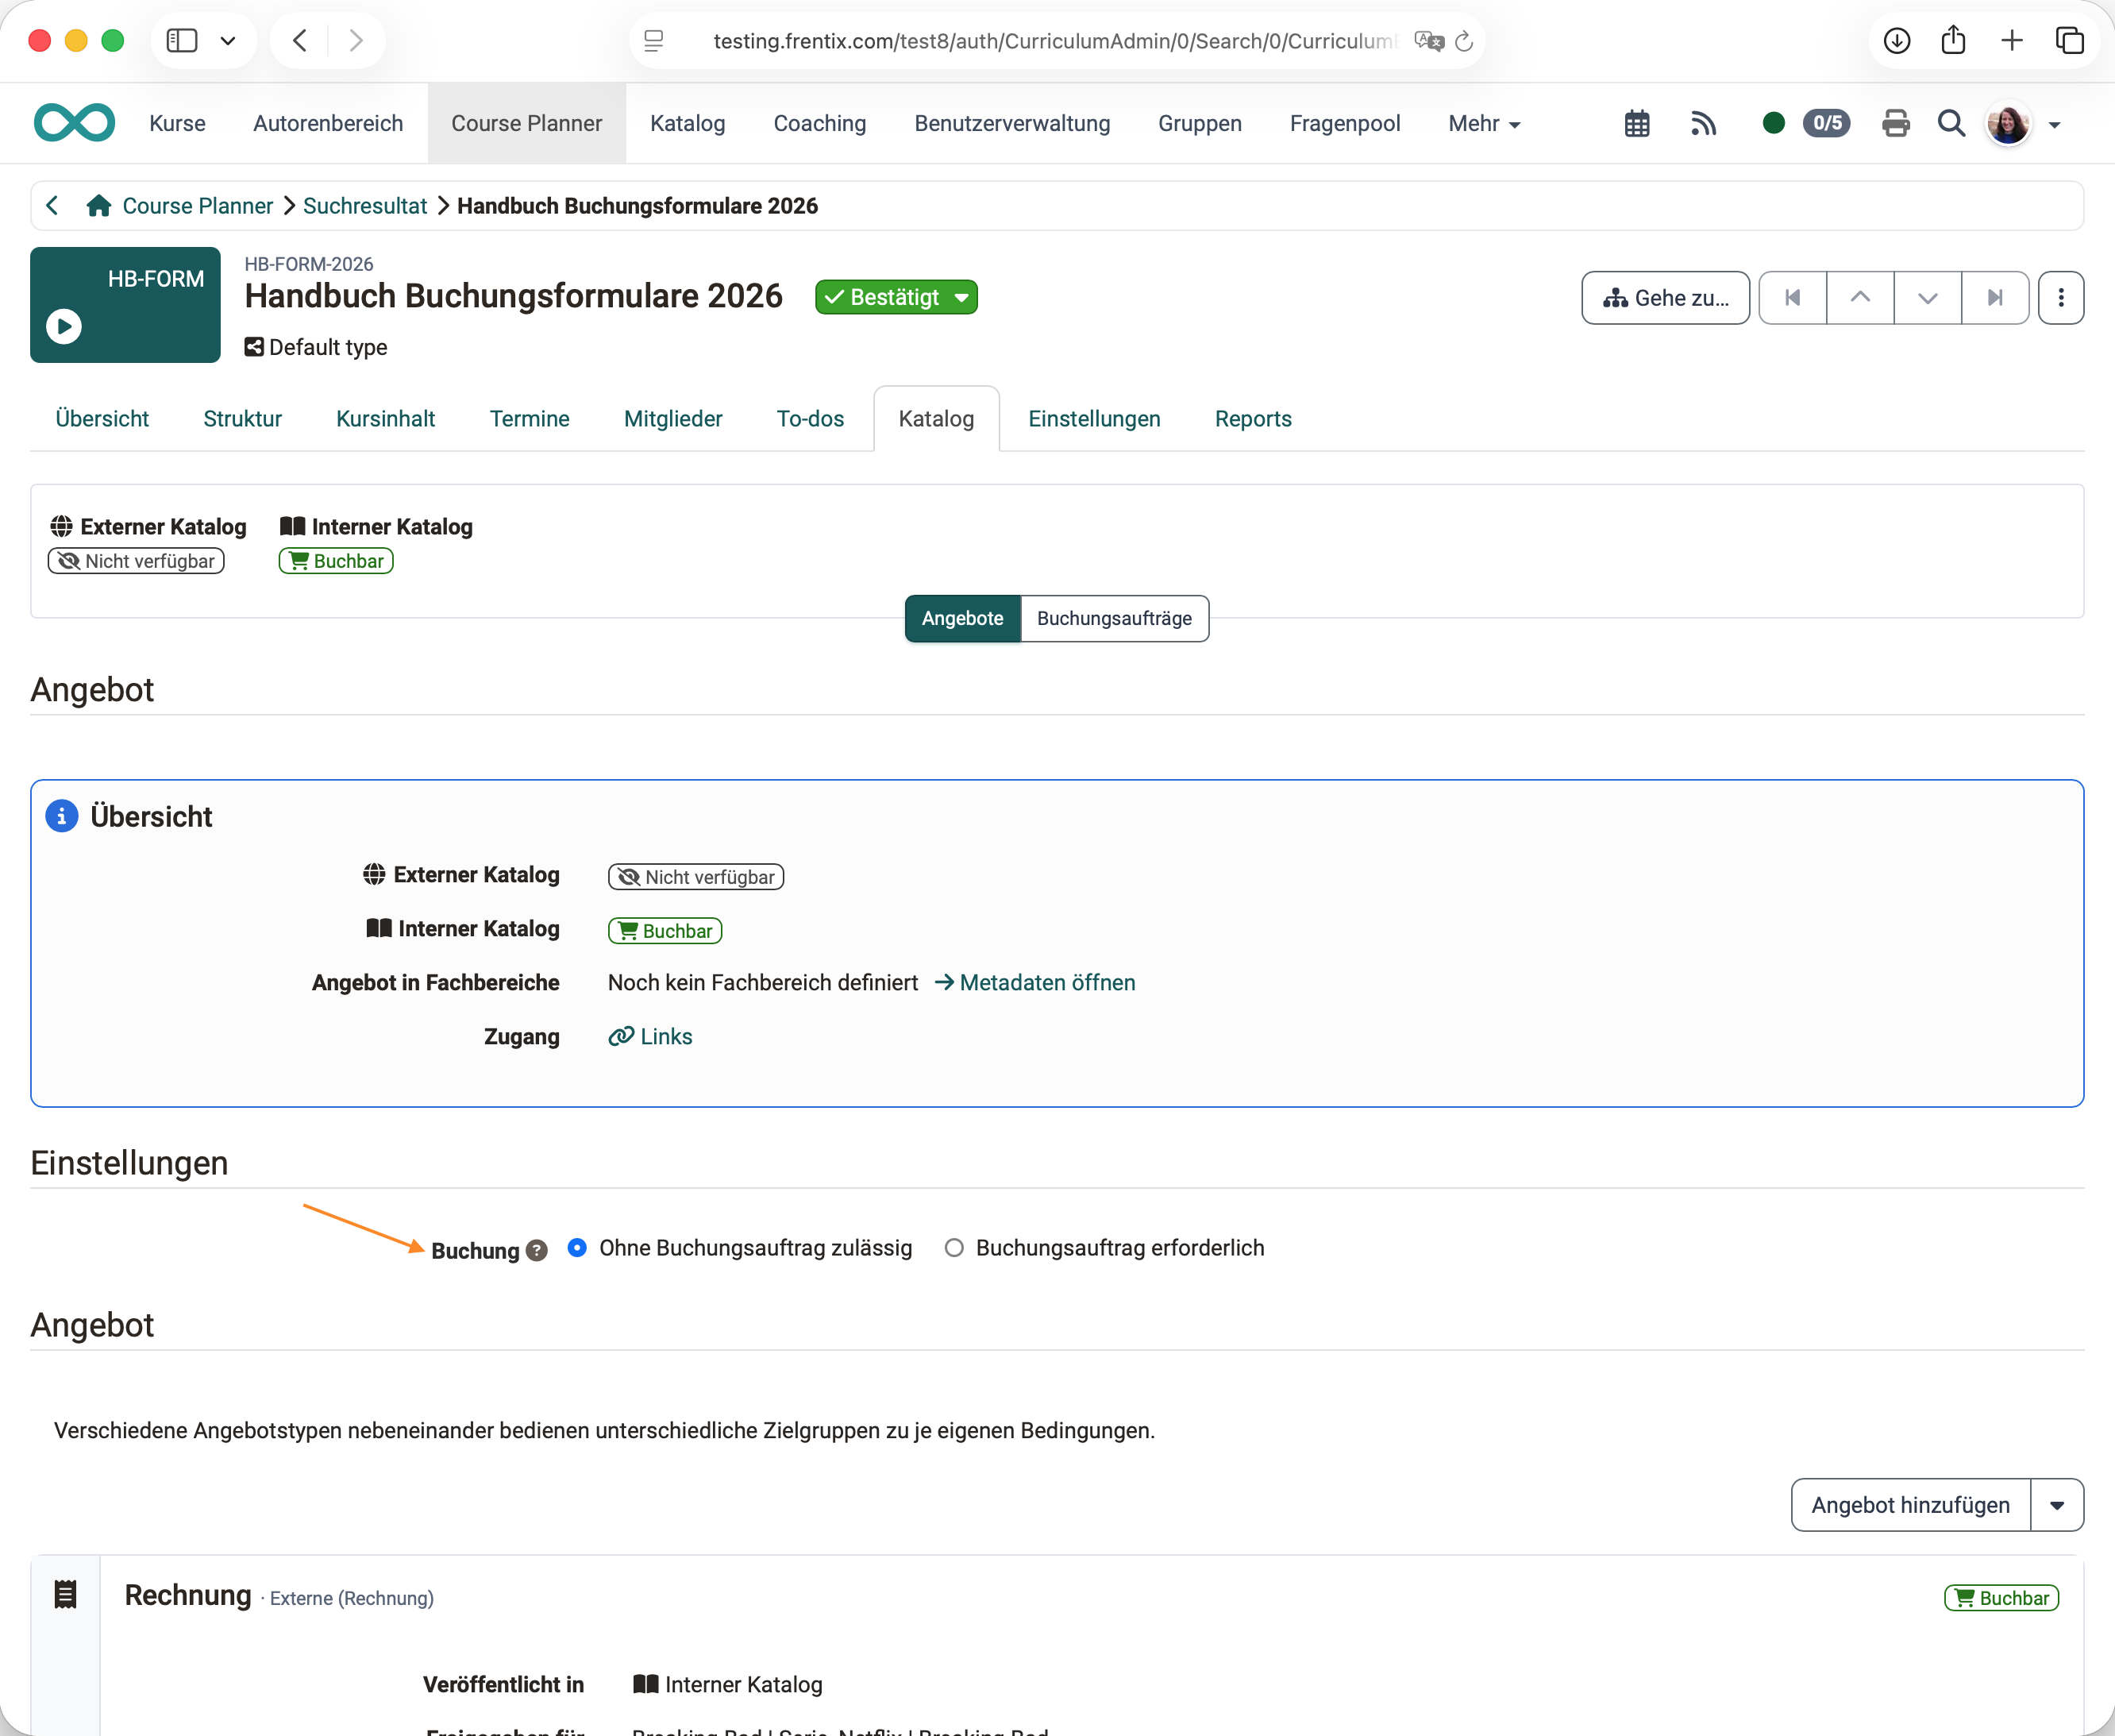Open the Autorenbereich main menu item
This screenshot has width=2115, height=1736.
(328, 124)
